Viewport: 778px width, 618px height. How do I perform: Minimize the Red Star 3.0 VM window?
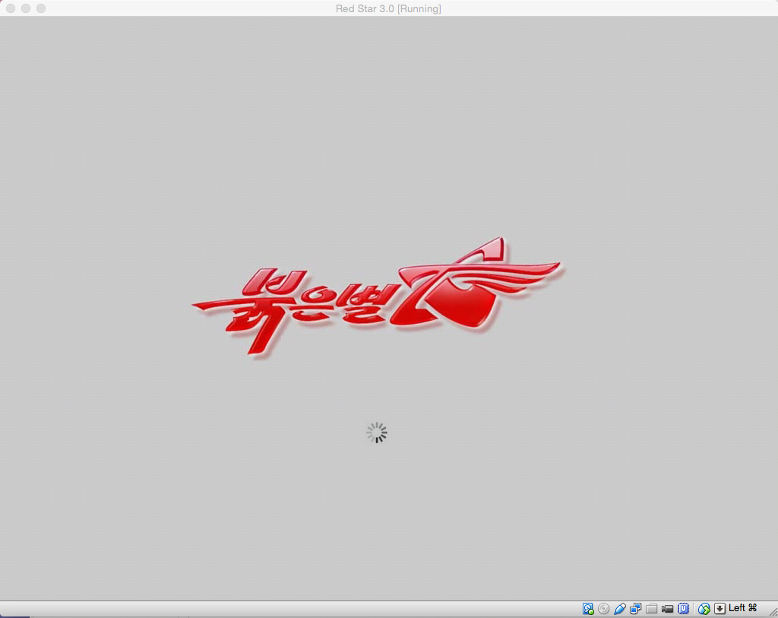(x=26, y=8)
